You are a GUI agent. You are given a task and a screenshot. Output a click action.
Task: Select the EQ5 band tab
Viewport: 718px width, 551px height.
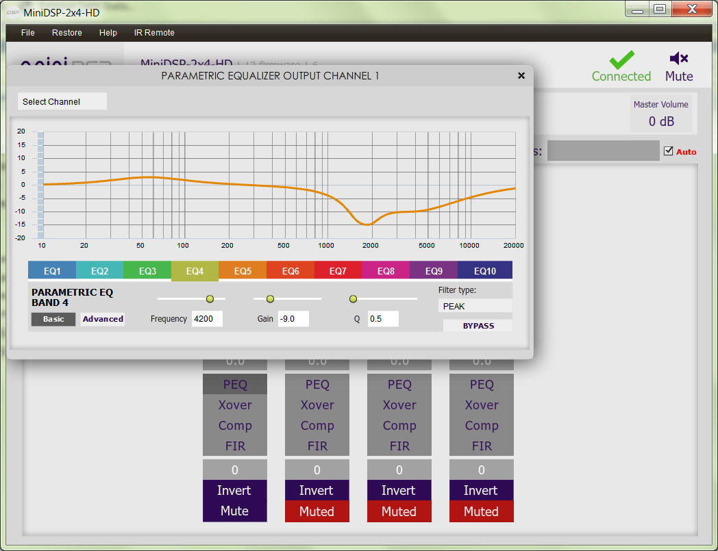[x=243, y=271]
